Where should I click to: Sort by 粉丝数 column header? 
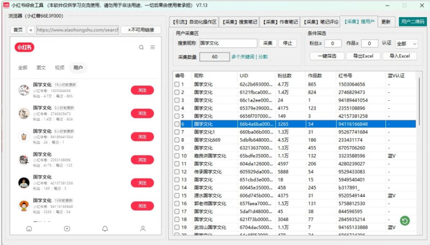[x=289, y=76]
